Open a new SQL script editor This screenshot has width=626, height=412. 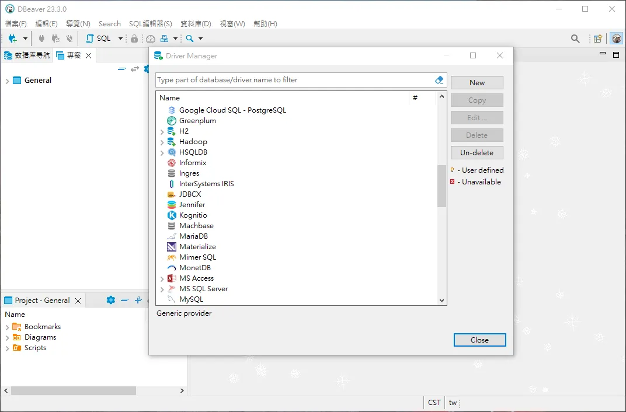point(99,39)
